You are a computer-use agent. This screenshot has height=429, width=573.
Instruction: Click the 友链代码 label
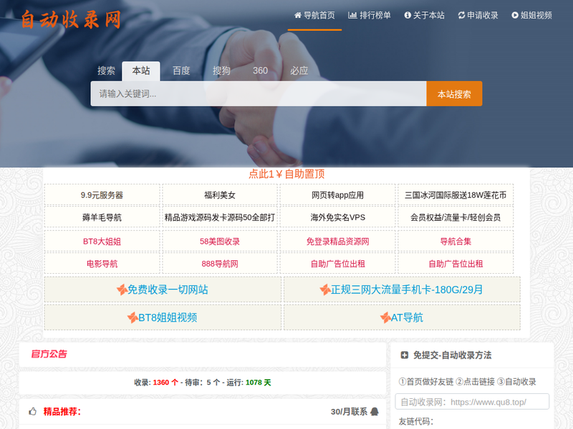pyautogui.click(x=416, y=421)
